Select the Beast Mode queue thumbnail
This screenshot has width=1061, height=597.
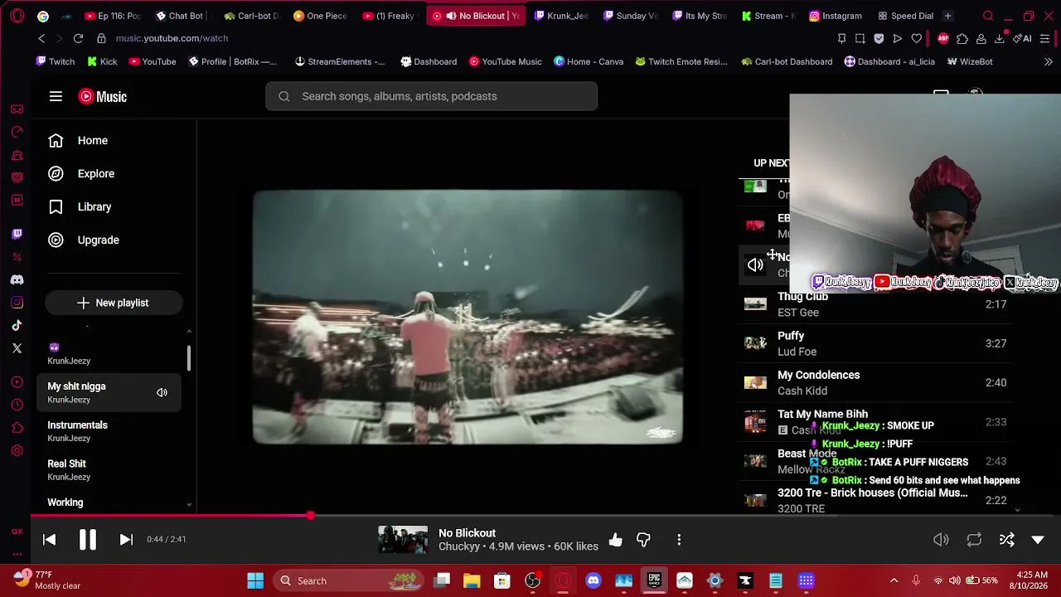click(x=755, y=461)
